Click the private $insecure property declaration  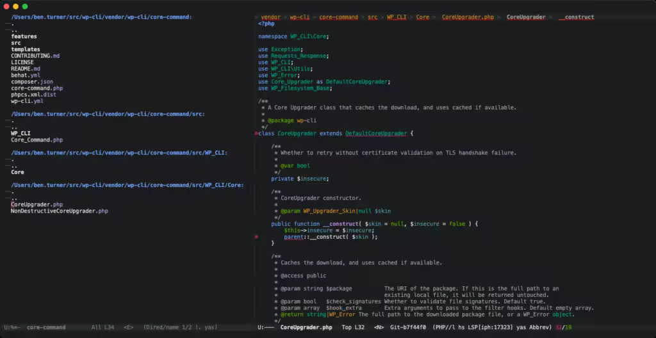(x=300, y=179)
